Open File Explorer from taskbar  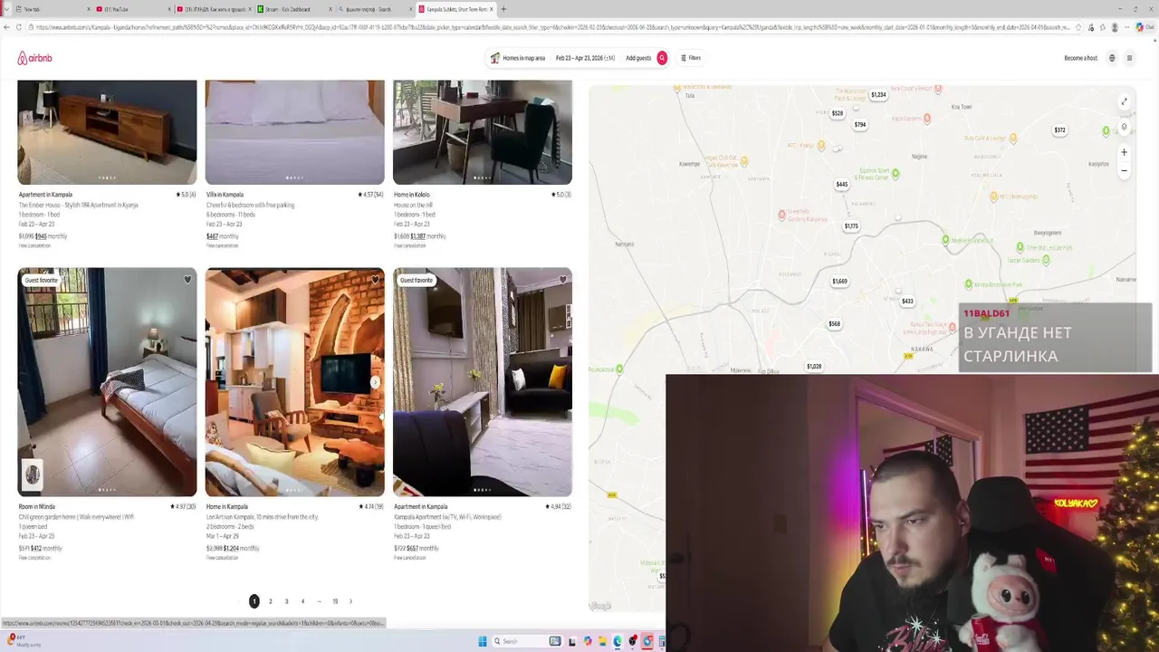602,641
